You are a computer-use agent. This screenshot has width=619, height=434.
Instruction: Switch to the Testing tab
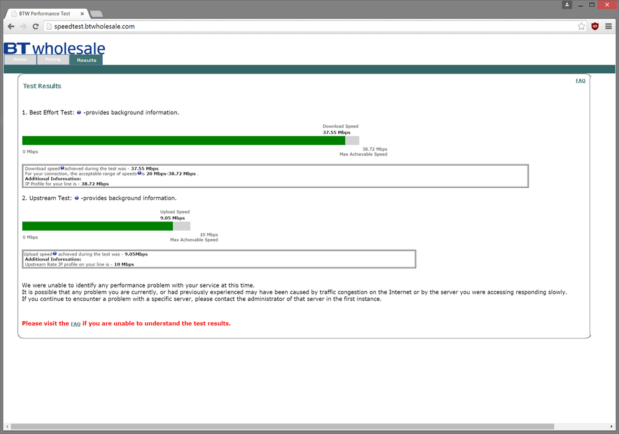pyautogui.click(x=53, y=60)
